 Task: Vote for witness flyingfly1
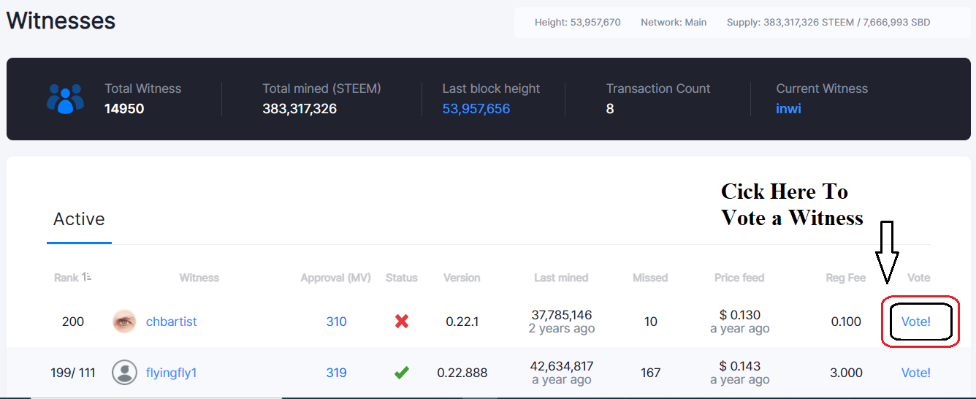click(x=916, y=373)
